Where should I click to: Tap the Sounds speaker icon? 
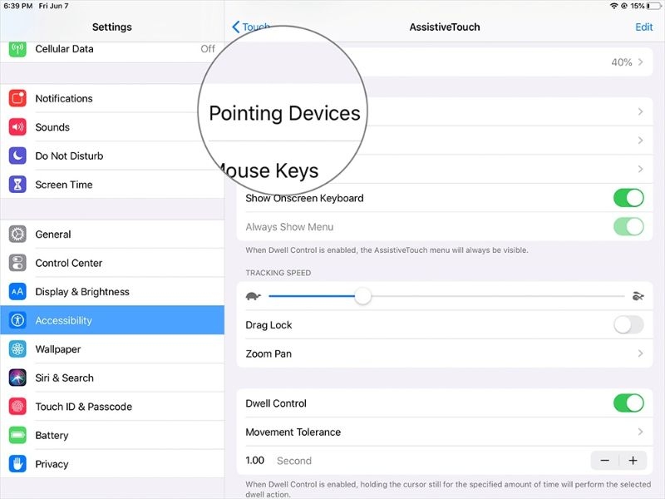coord(17,127)
